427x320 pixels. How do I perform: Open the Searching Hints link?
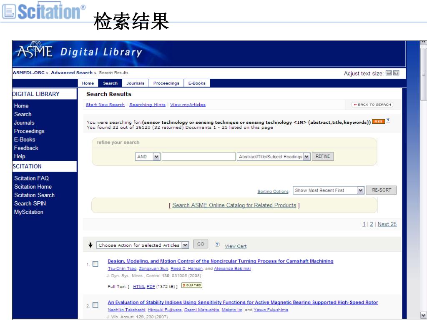tap(147, 105)
